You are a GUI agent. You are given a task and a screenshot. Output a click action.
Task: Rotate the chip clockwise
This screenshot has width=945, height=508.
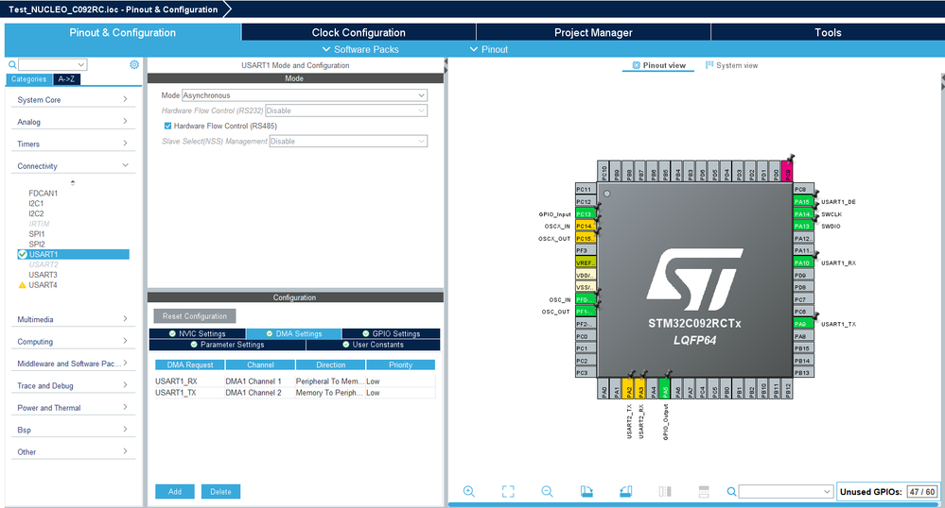click(x=586, y=491)
